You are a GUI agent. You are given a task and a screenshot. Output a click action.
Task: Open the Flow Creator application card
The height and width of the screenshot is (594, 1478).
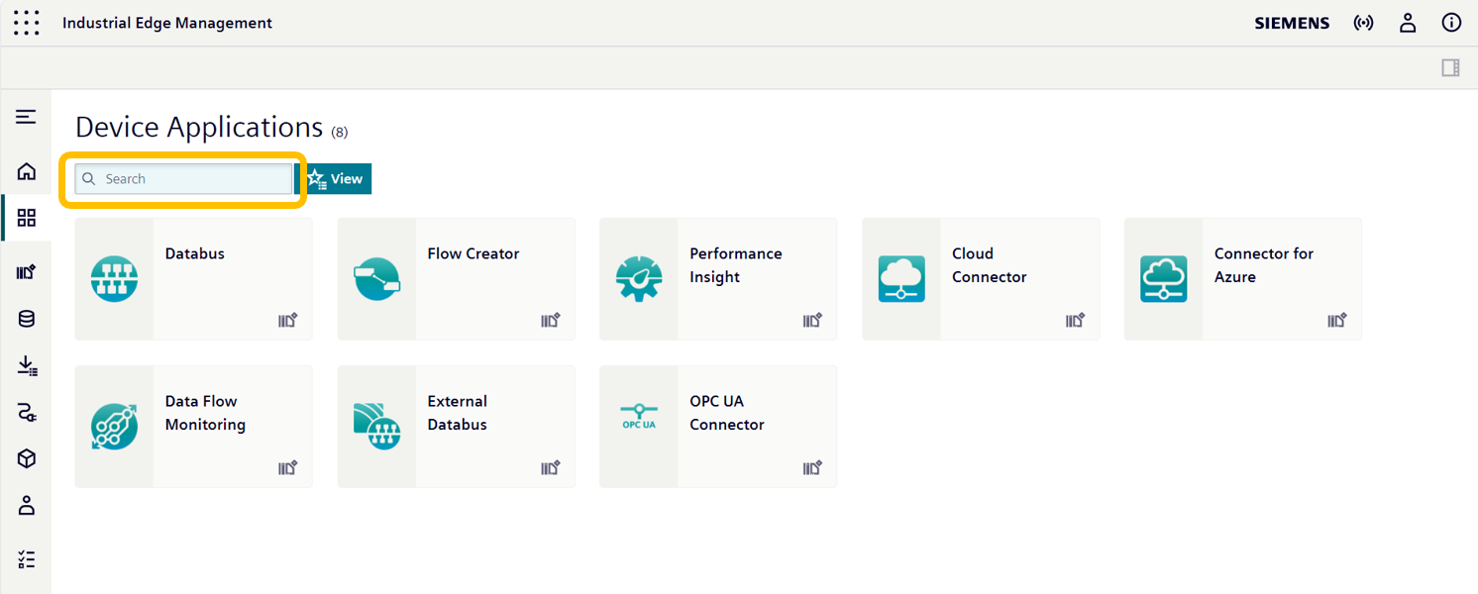tap(456, 278)
